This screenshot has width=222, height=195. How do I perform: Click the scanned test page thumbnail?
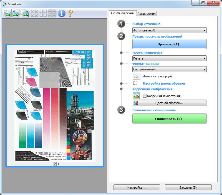[x=55, y=106]
